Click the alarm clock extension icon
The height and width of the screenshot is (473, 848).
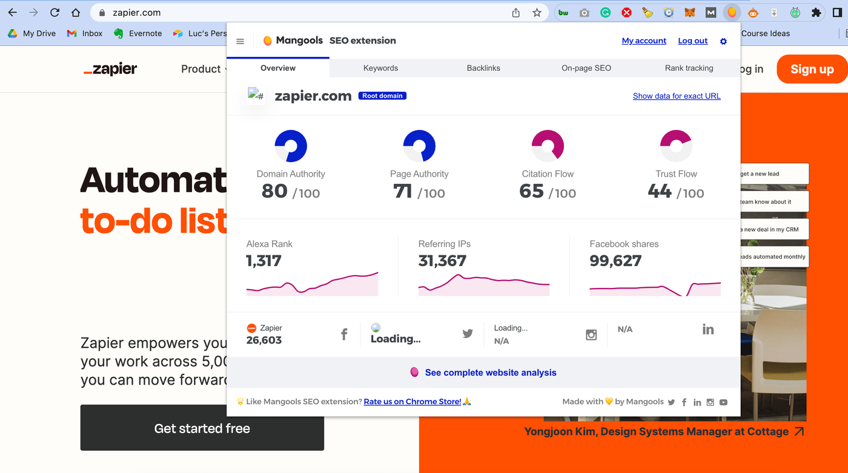pyautogui.click(x=669, y=12)
